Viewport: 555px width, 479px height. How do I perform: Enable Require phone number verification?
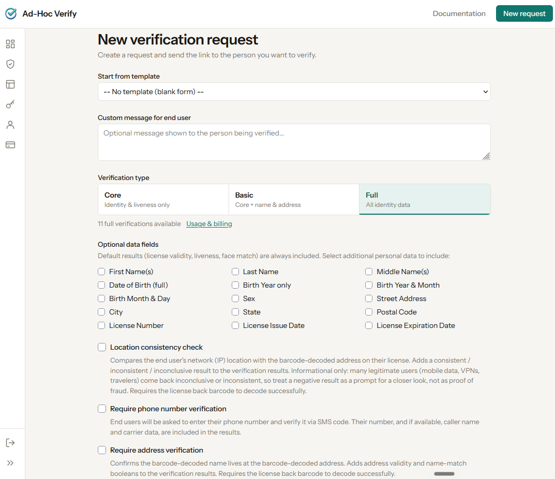coord(102,409)
